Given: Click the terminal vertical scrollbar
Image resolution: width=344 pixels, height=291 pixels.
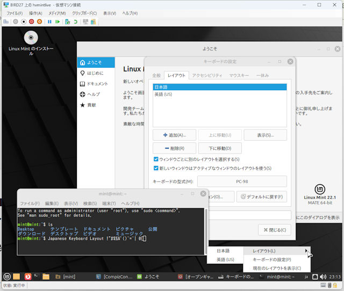Looking at the screenshot, I should [206, 231].
